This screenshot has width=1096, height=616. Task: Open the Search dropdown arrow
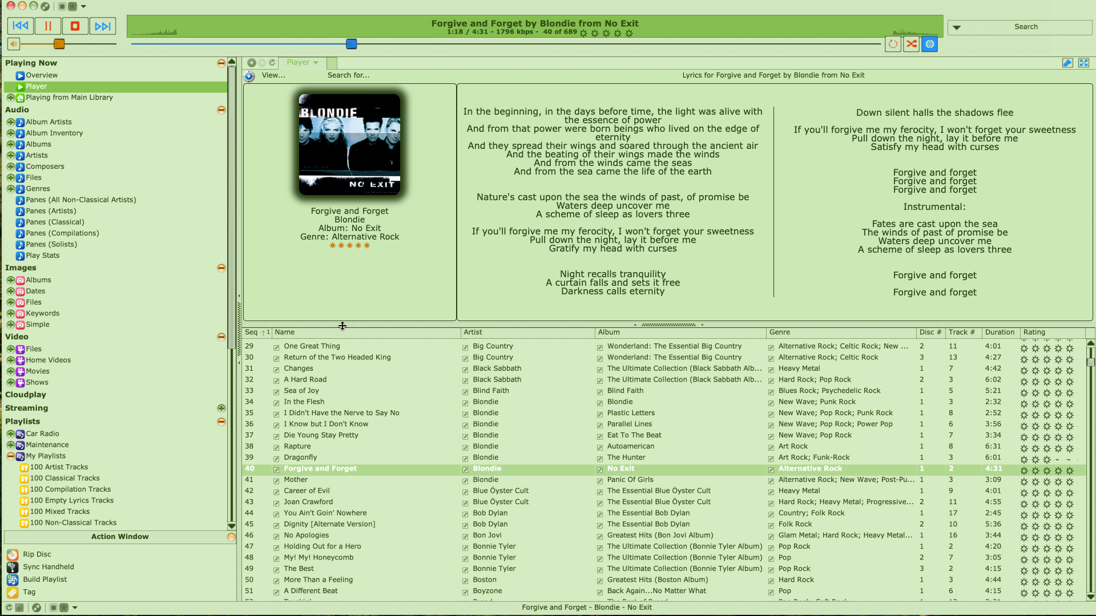[x=957, y=27]
